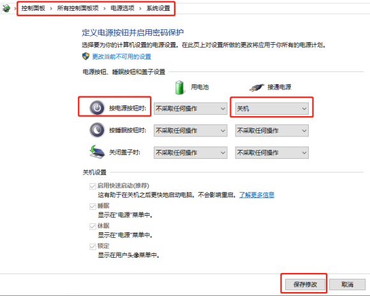Toggle the 锁定 checkbox
The image size is (370, 296).
[x=93, y=246]
